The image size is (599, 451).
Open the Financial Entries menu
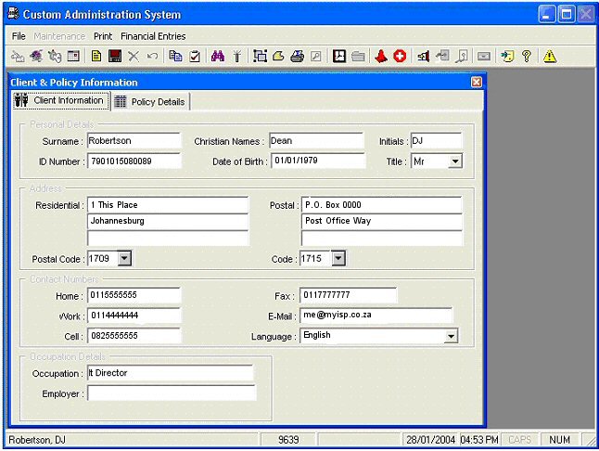coord(153,36)
